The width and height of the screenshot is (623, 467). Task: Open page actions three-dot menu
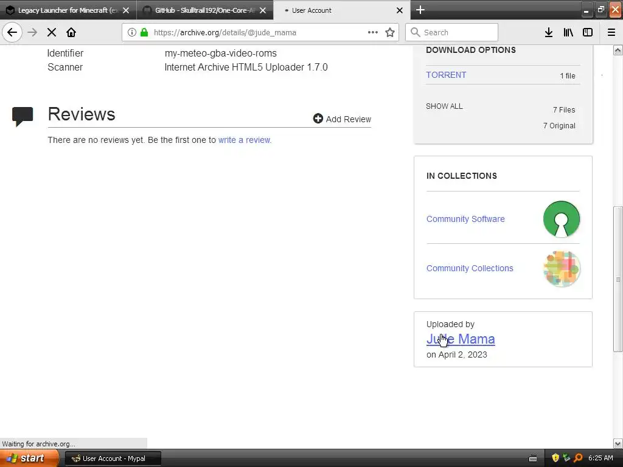pos(373,32)
